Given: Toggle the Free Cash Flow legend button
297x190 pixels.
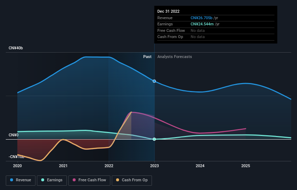Looking at the screenshot, I should pyautogui.click(x=89, y=180).
